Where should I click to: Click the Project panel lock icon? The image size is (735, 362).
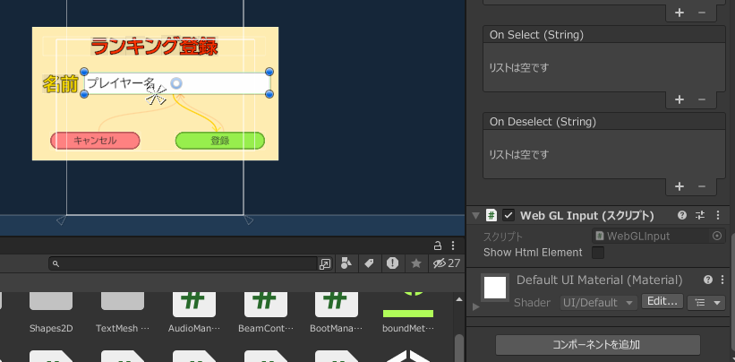pyautogui.click(x=438, y=246)
